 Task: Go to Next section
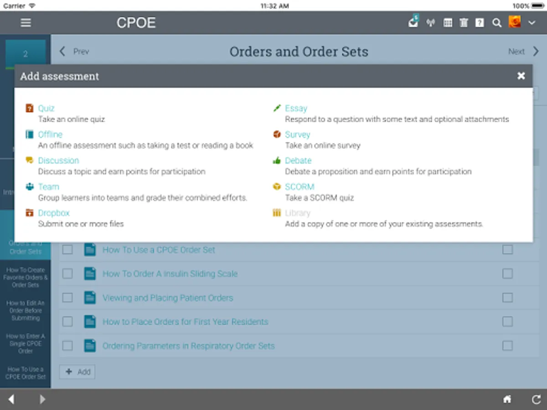click(524, 51)
